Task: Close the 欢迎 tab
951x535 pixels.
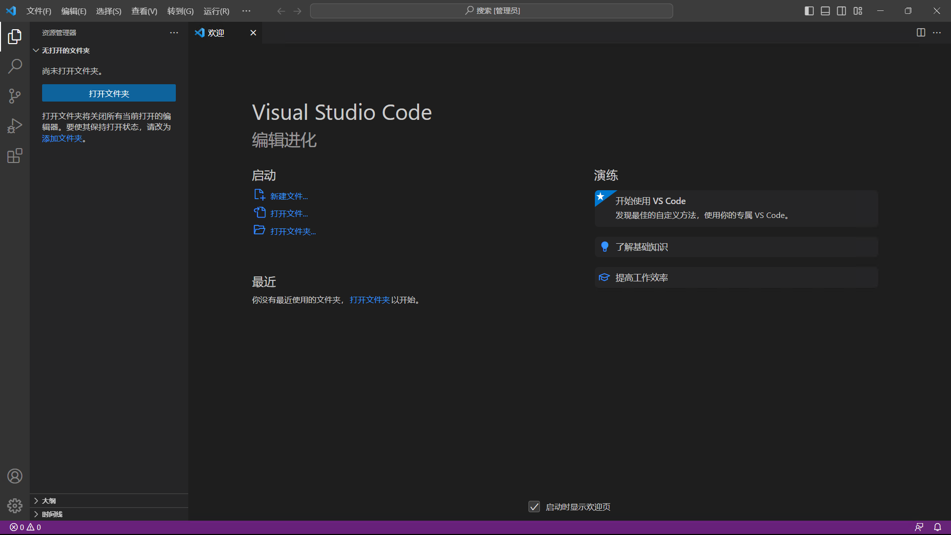Action: pyautogui.click(x=253, y=33)
